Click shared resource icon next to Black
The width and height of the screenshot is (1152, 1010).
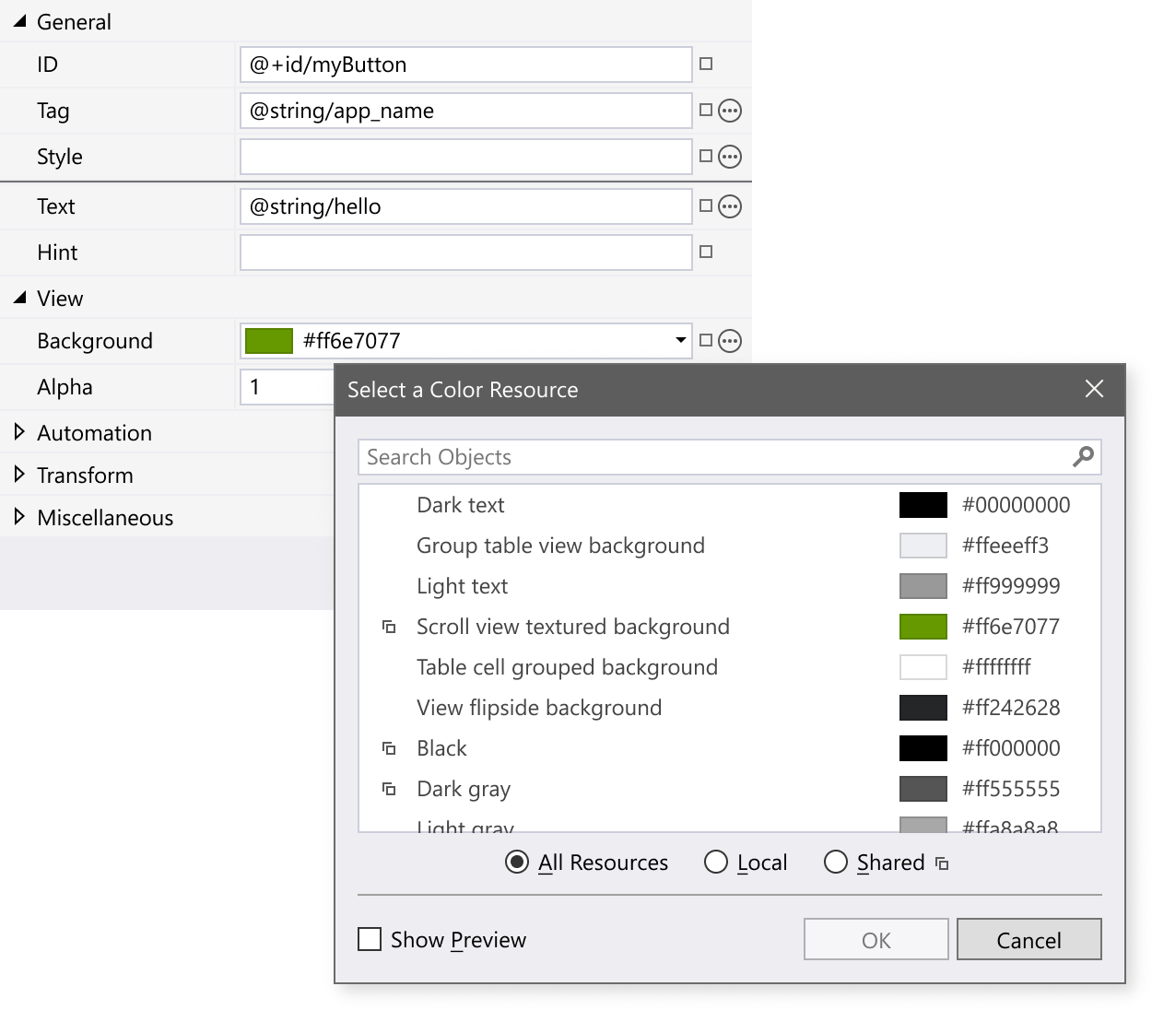click(x=387, y=747)
